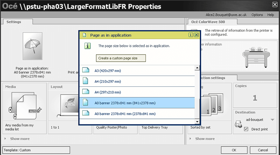Click the Destination printer icon
This screenshot has height=155, width=280.
tap(238, 124)
